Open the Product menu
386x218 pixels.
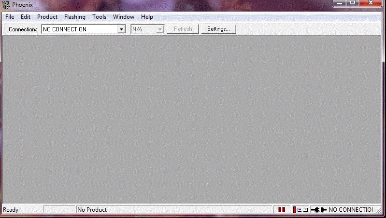click(x=47, y=17)
